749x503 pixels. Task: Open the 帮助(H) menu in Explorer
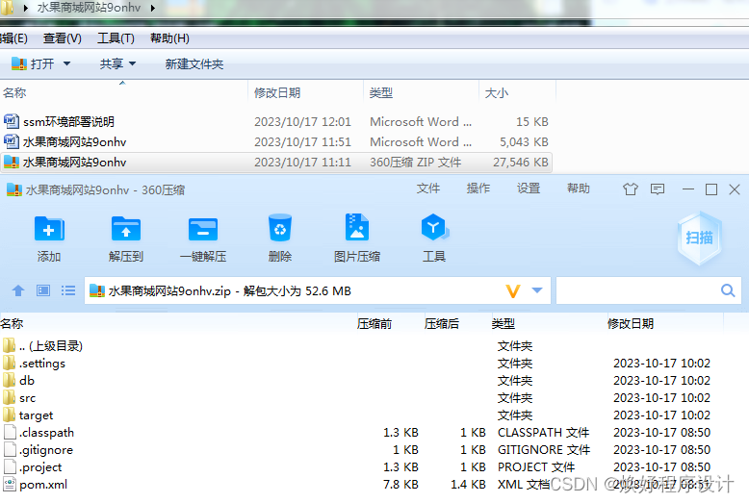169,38
